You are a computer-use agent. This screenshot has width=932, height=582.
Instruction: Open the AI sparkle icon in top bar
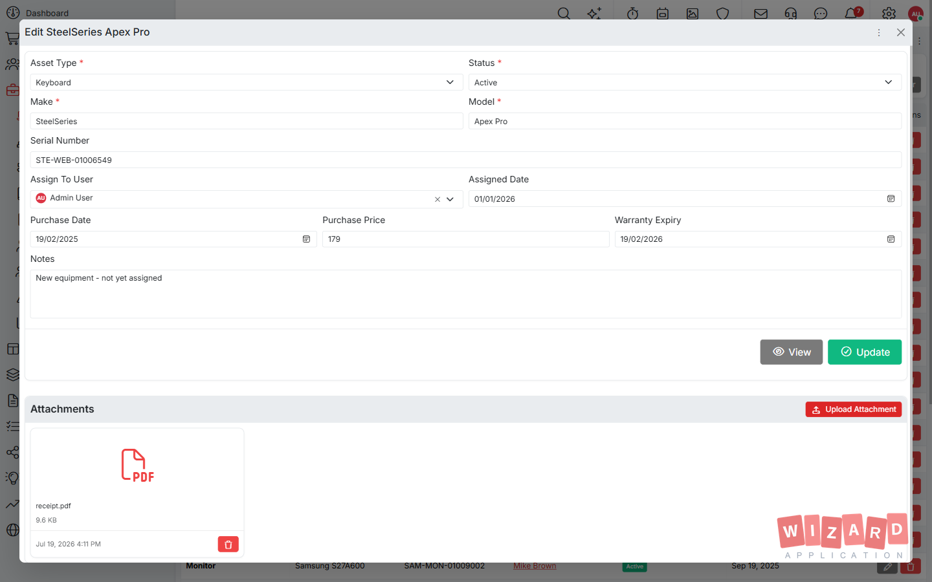pyautogui.click(x=594, y=13)
